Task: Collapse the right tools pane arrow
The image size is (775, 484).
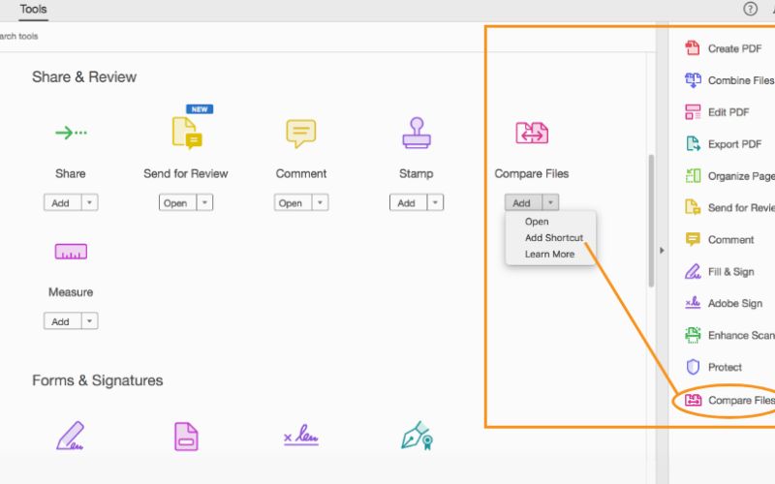Action: click(662, 251)
